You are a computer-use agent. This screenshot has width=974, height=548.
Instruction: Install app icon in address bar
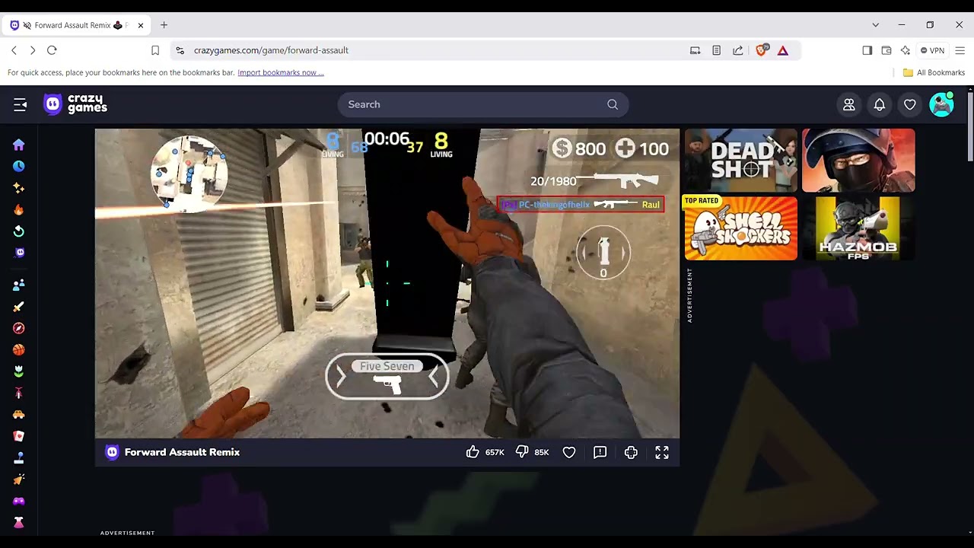(x=695, y=50)
